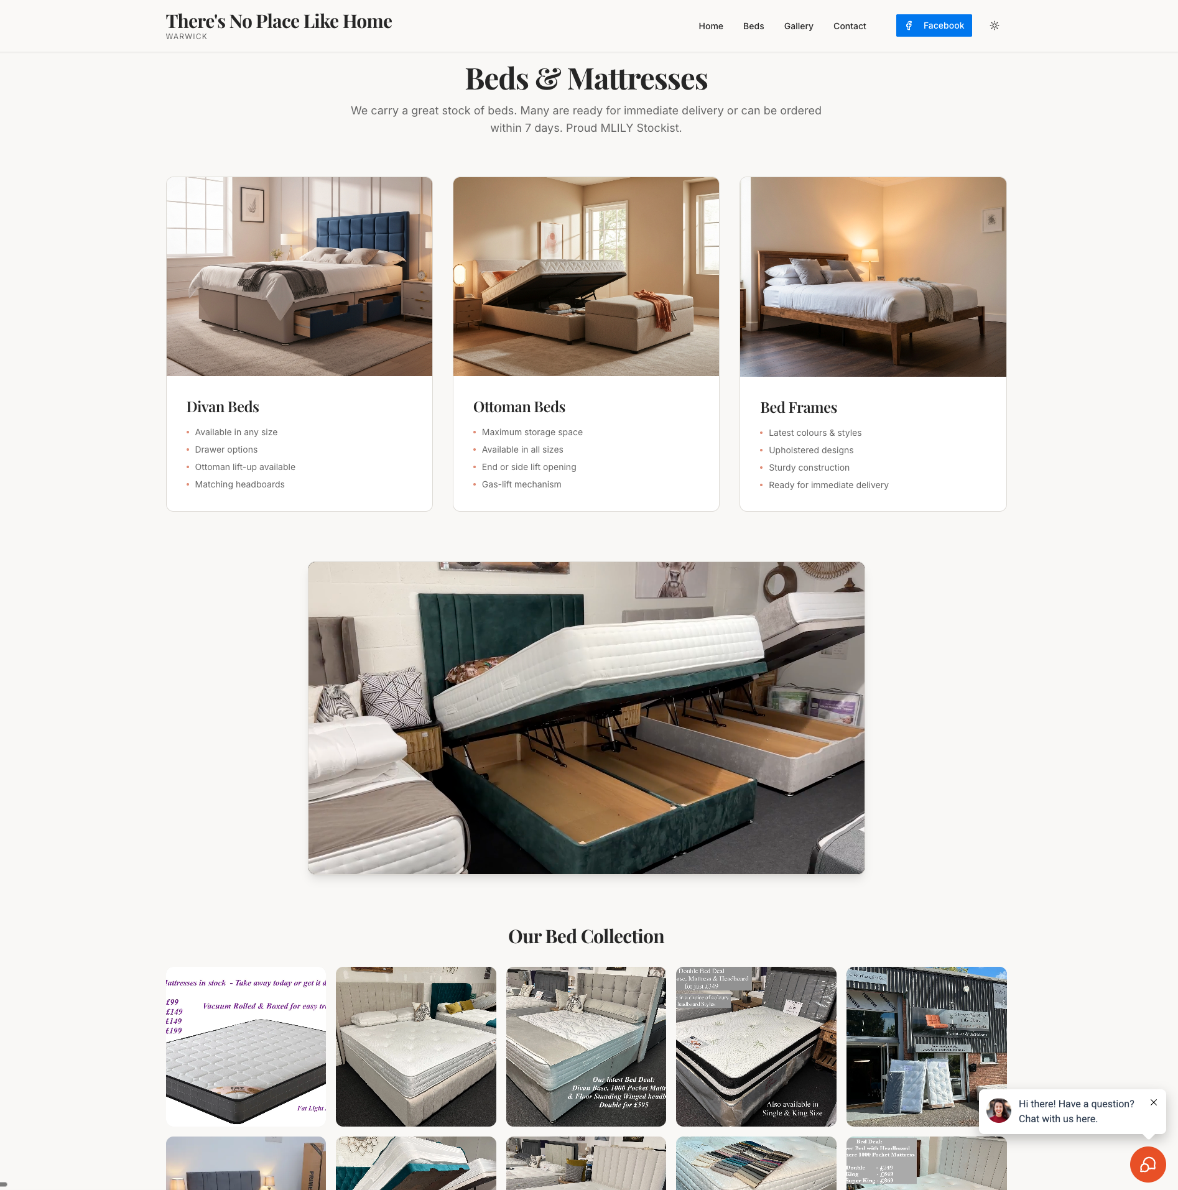Open the fabric swatches sample thumbnail
The width and height of the screenshot is (1178, 1190).
756,1163
